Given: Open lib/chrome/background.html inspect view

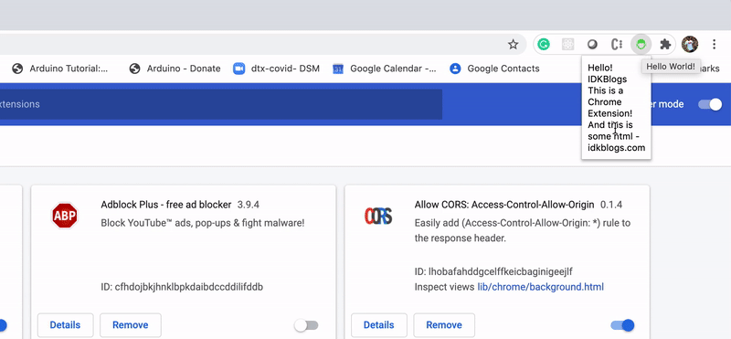Looking at the screenshot, I should coord(540,287).
